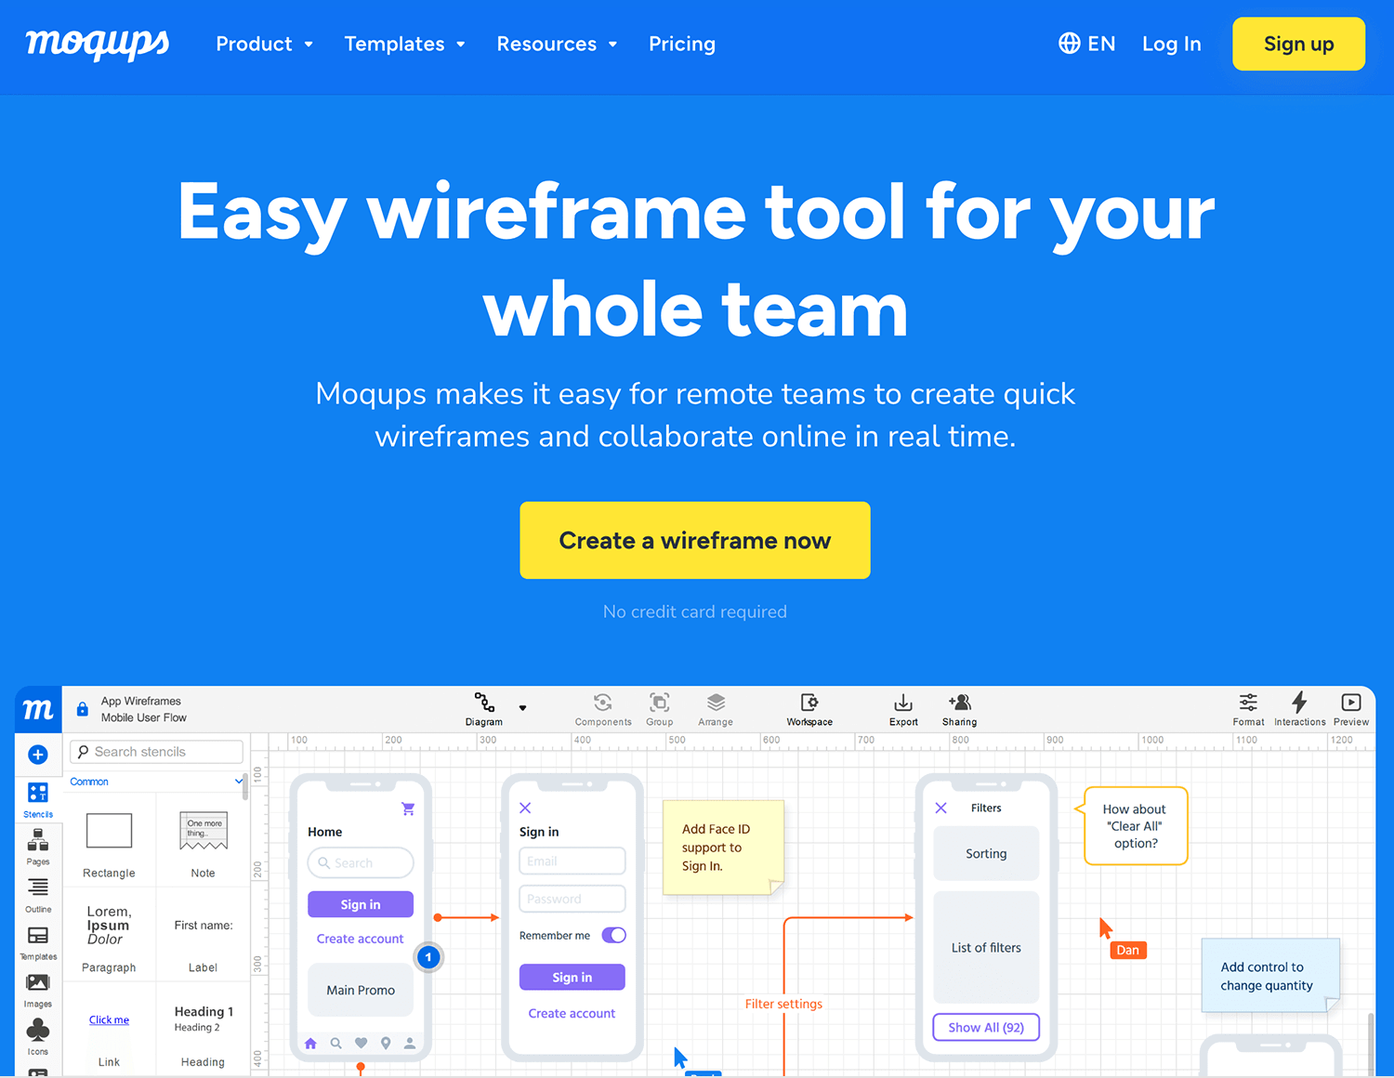The width and height of the screenshot is (1394, 1078).
Task: Click the Email field in Sign in mockup
Action: (x=572, y=861)
